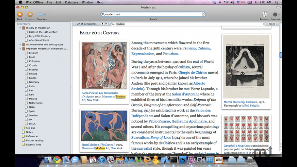This screenshot has width=297, height=167.
Task: Open find options magnifier dropdown
Action: click(x=113, y=24)
